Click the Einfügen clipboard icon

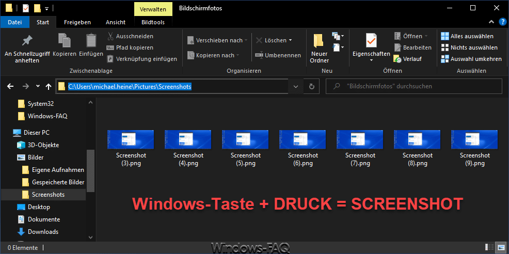pyautogui.click(x=91, y=45)
